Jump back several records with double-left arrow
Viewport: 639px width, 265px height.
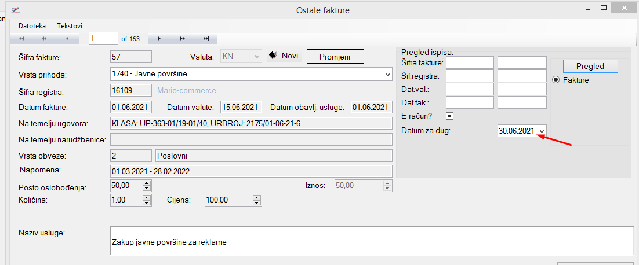[44, 39]
